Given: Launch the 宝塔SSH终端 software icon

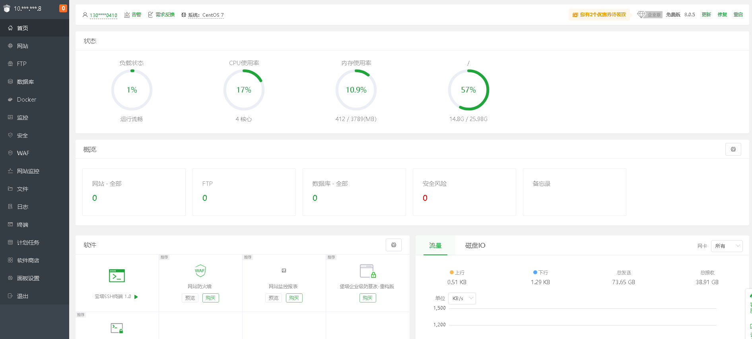Looking at the screenshot, I should pos(117,275).
